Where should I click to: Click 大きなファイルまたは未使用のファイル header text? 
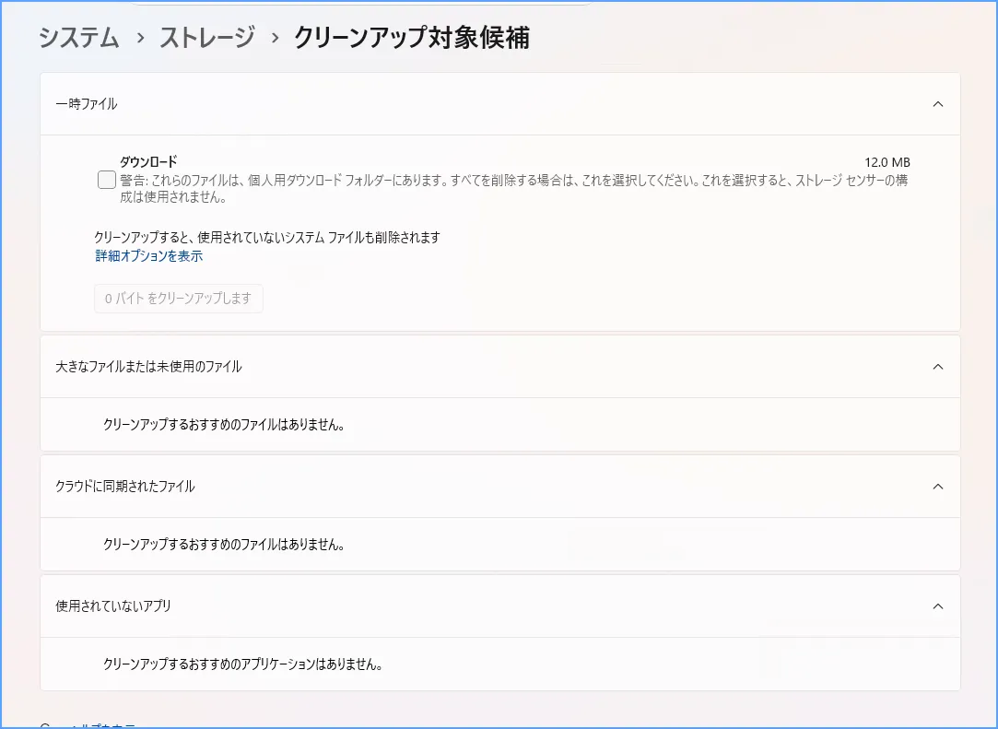(x=149, y=367)
